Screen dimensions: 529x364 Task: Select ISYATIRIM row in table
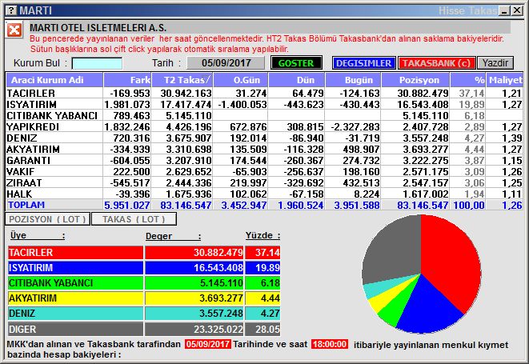point(264,104)
